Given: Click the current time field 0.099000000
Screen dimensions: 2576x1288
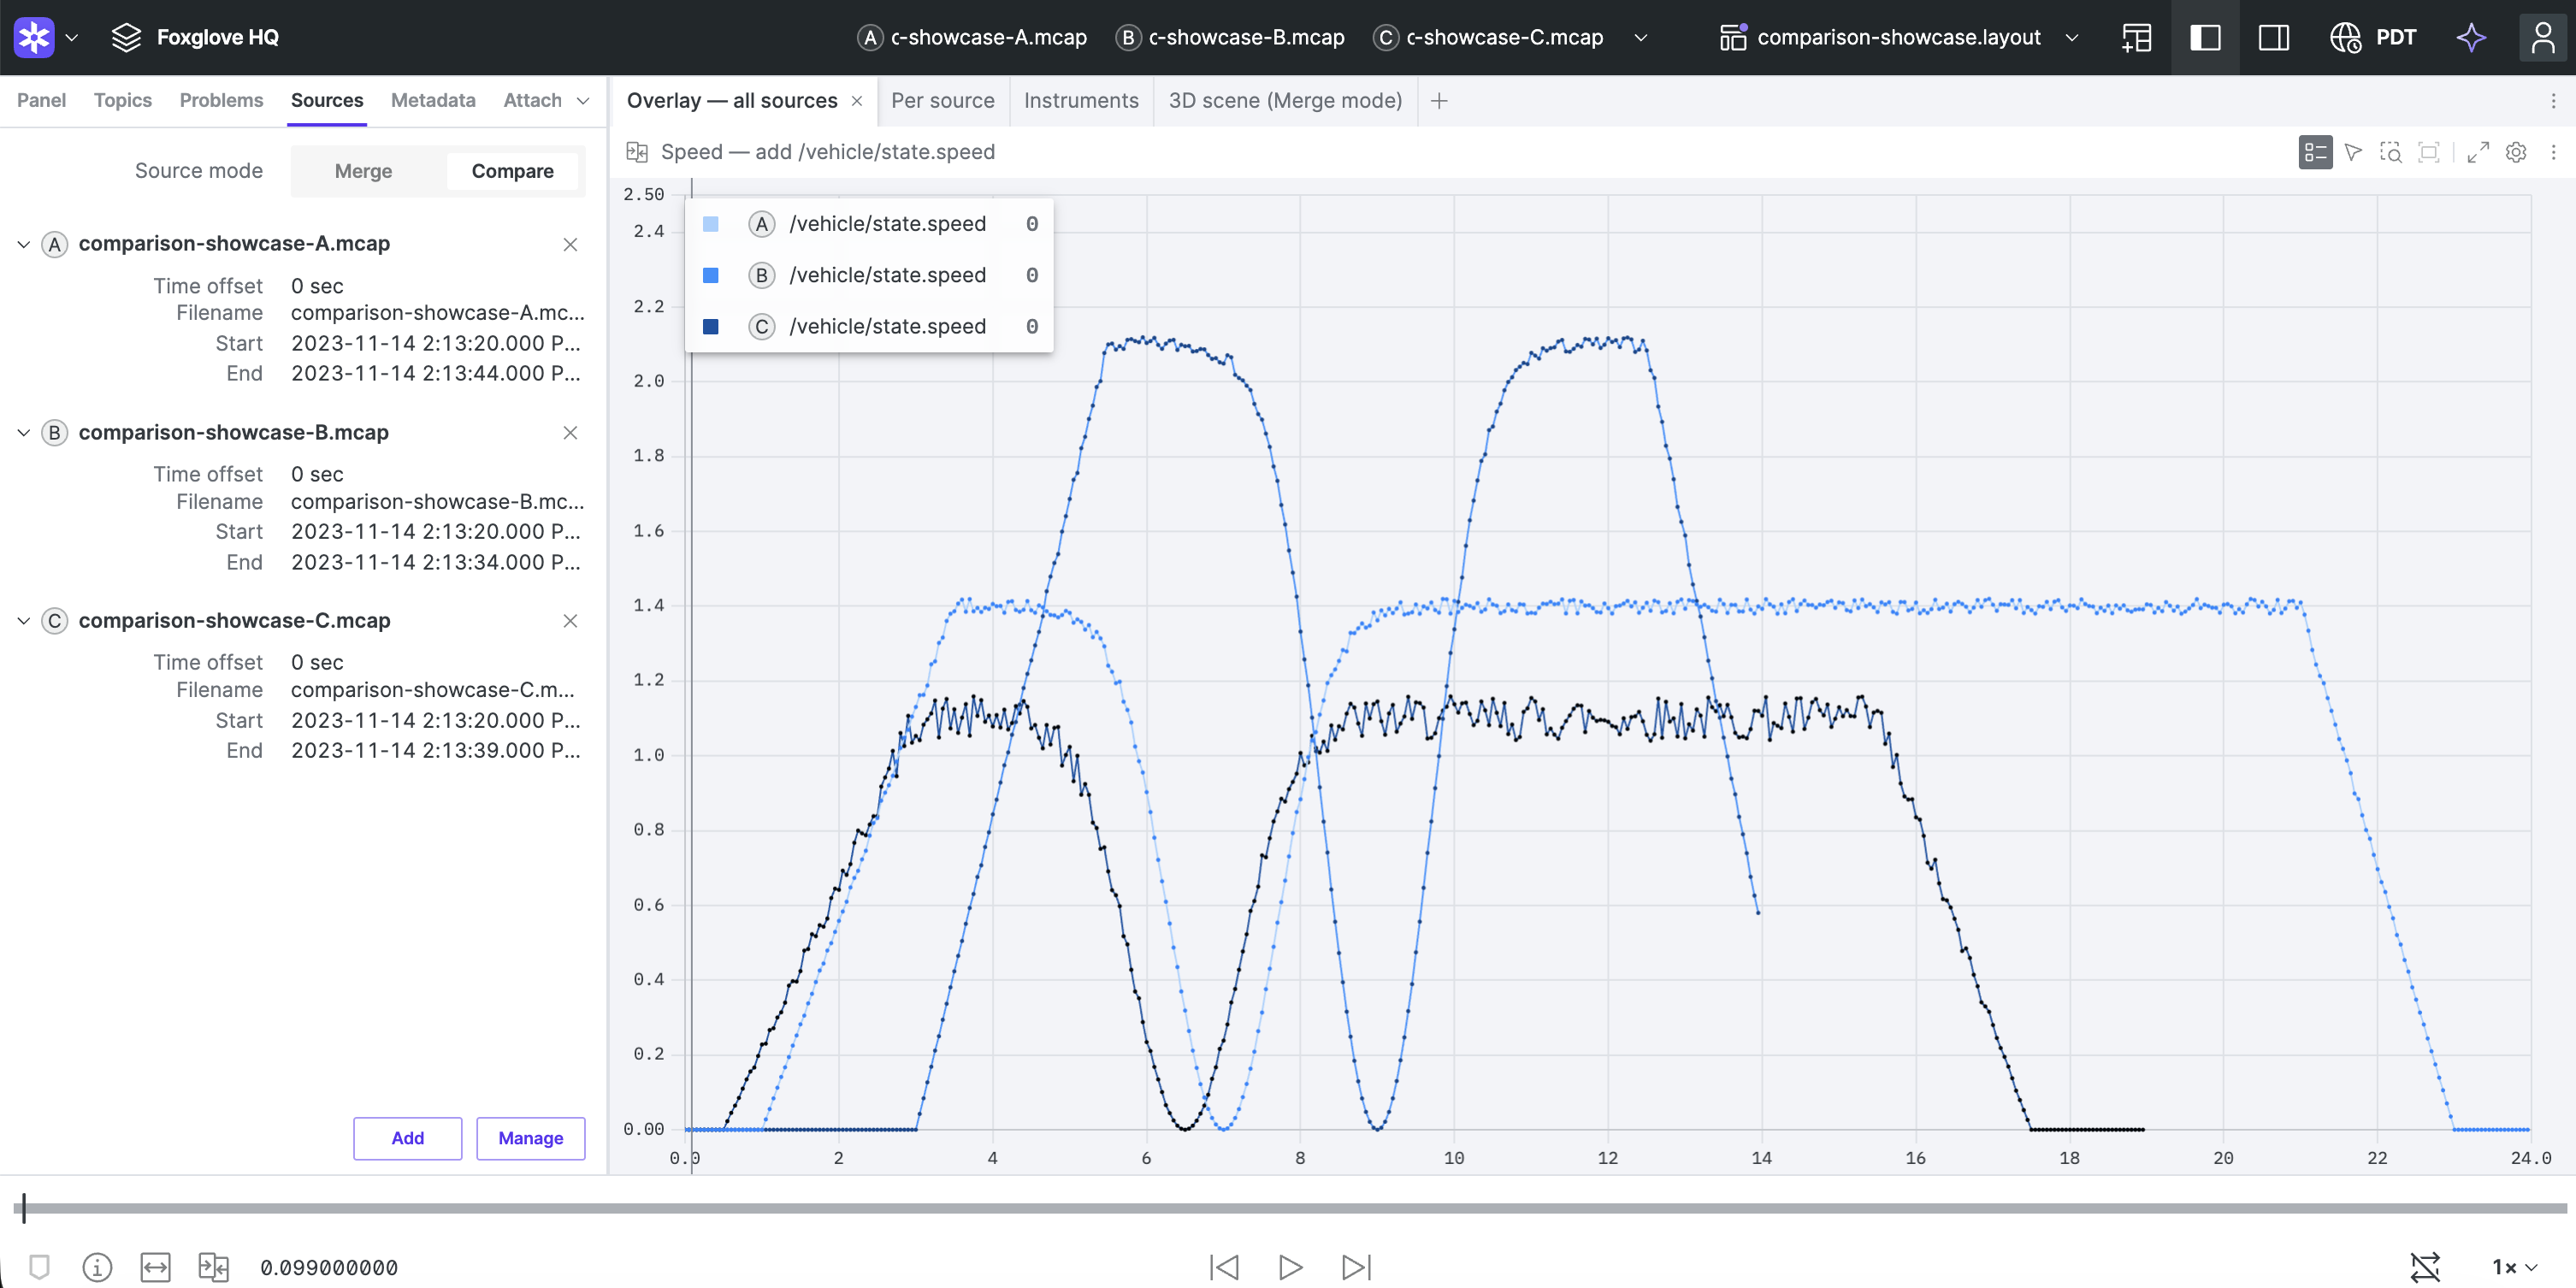Looking at the screenshot, I should coord(329,1267).
